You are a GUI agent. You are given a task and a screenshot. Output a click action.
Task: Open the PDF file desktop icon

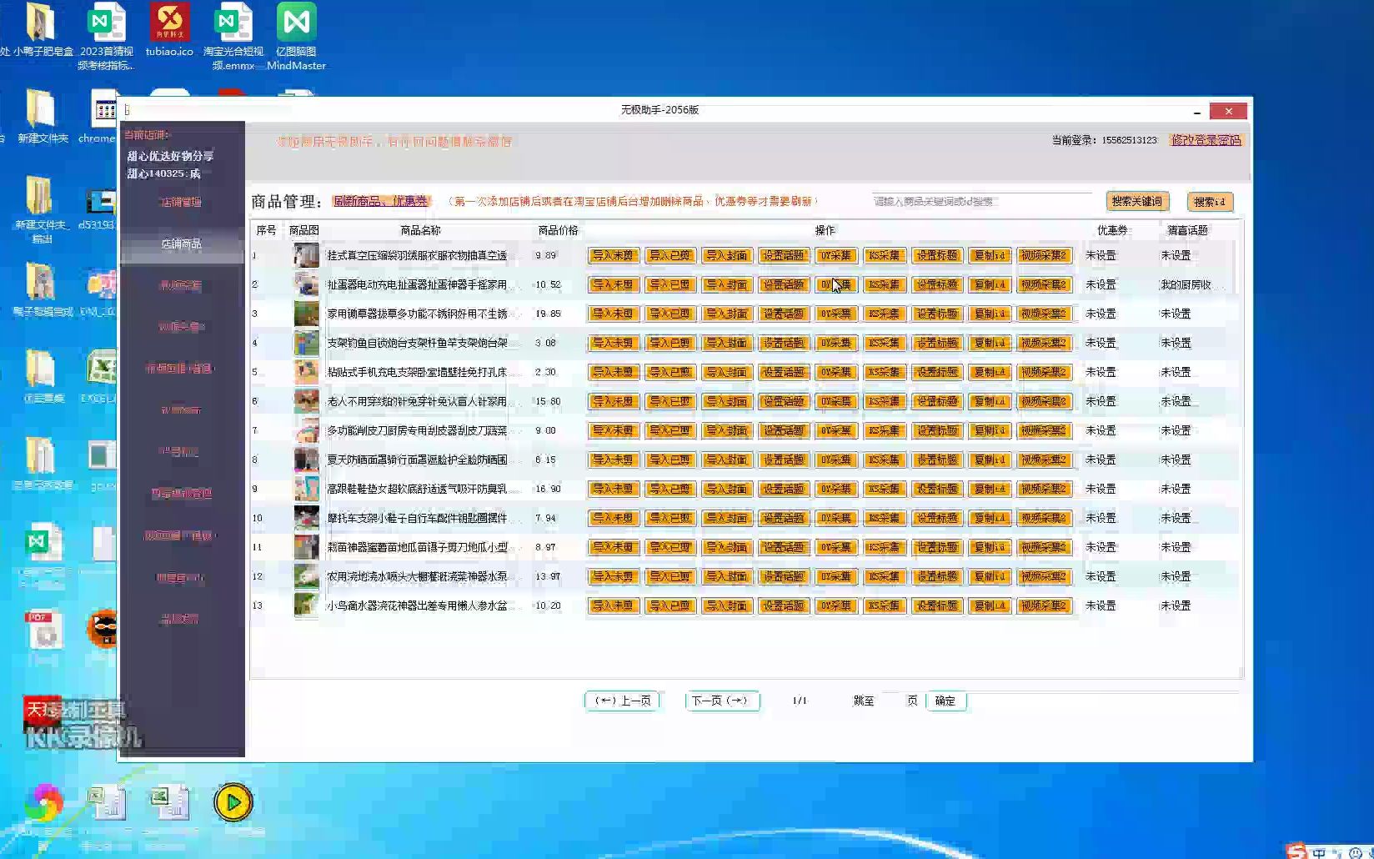pos(43,632)
